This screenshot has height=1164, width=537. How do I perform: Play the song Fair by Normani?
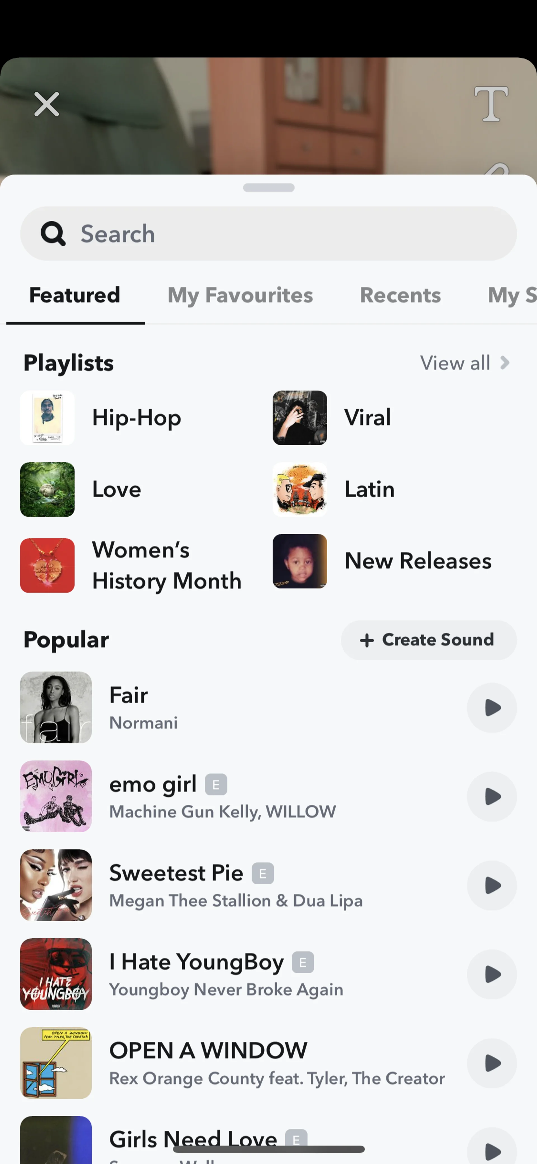click(491, 708)
